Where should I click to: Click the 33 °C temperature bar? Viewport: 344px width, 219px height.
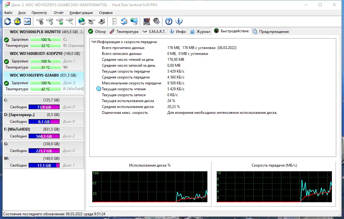coord(46,46)
